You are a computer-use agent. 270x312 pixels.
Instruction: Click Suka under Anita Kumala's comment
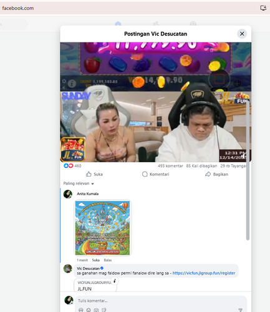pyautogui.click(x=95, y=260)
